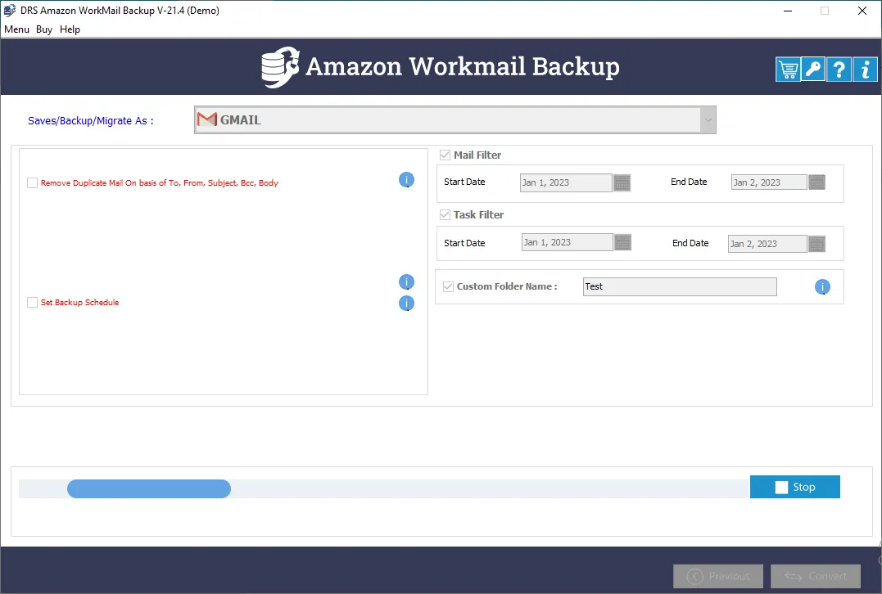Open Task Filter Start Date calendar picker
The width and height of the screenshot is (882, 594).
point(622,242)
